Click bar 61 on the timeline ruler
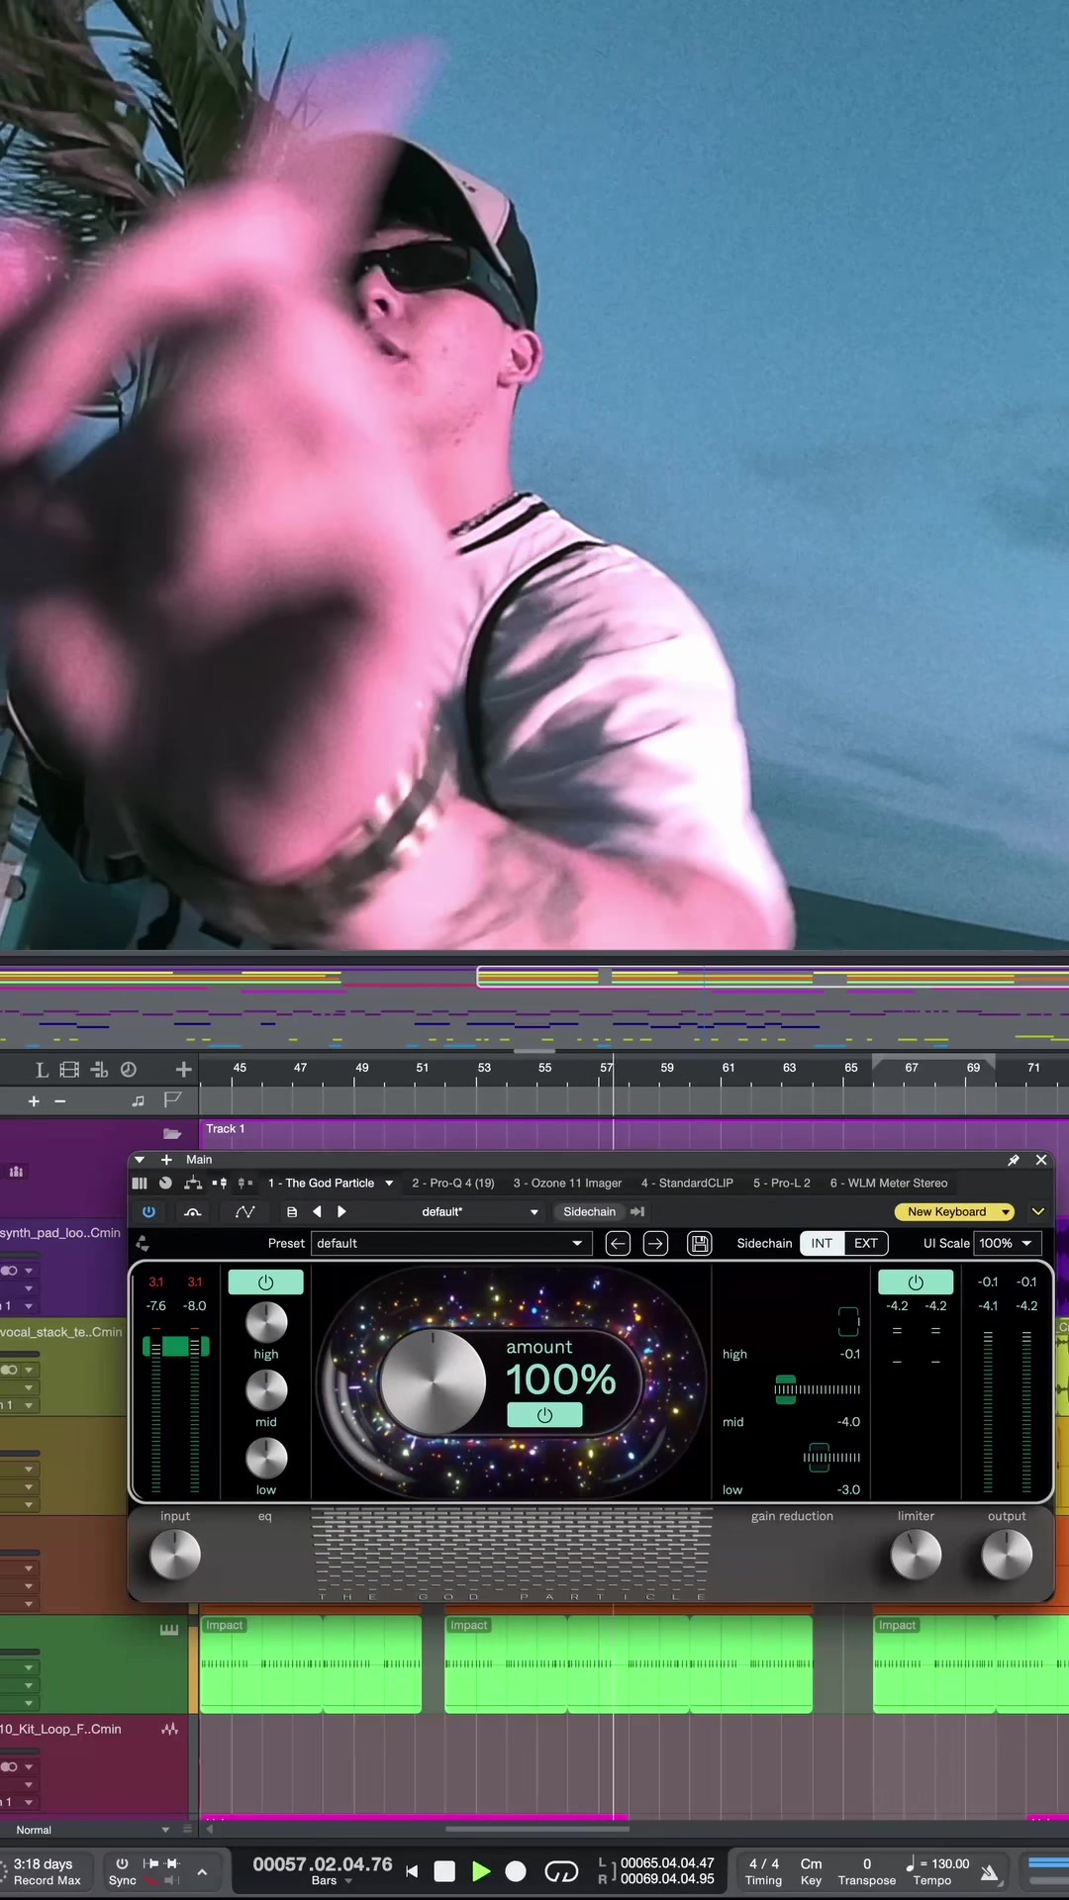Screen dimensions: 1069x1900 (729, 1068)
